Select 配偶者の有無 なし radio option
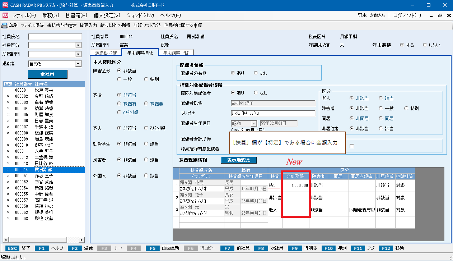Screen dimensions: 453x261 [256, 73]
